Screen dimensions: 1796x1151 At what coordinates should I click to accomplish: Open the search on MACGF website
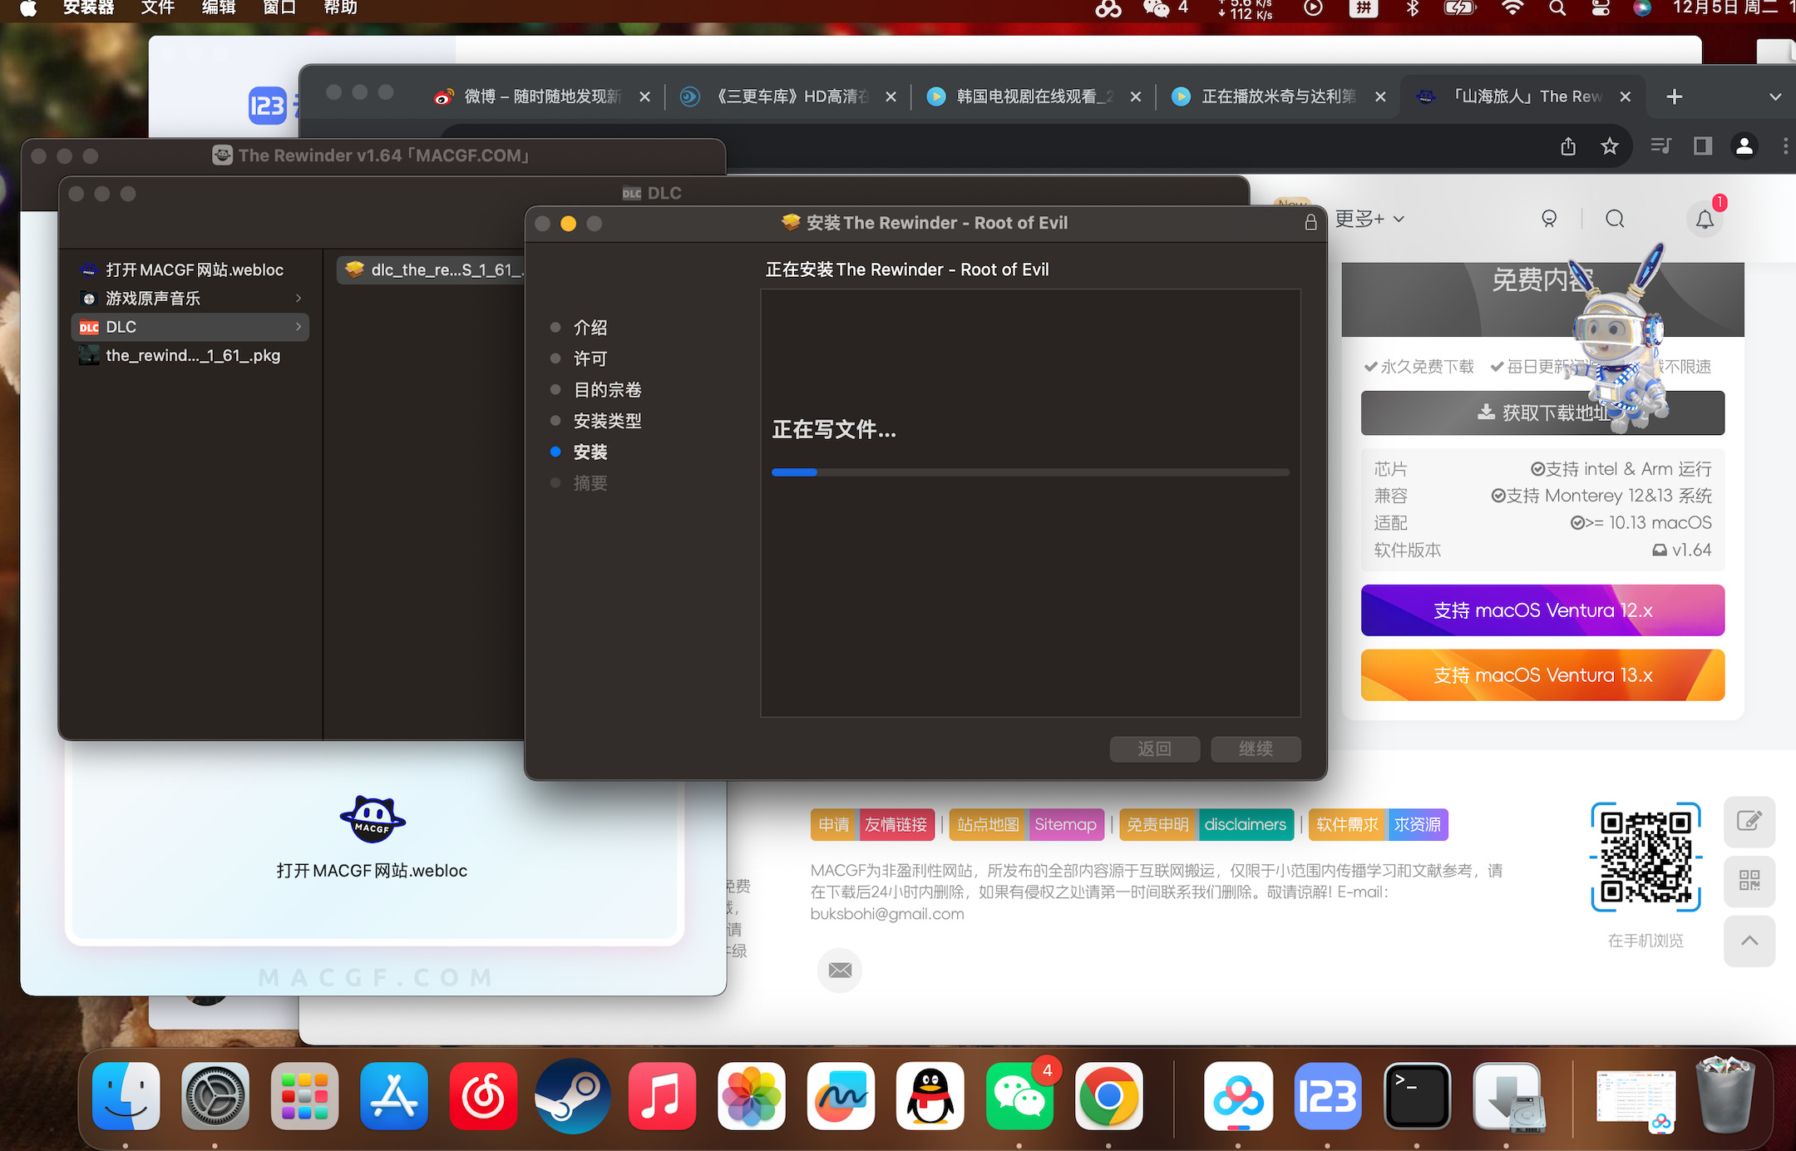click(x=1614, y=219)
